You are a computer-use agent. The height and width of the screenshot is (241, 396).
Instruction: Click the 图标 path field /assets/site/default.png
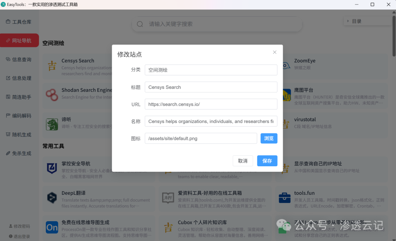[201, 138]
